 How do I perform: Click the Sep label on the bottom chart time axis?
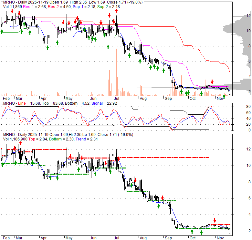pos(168,238)
